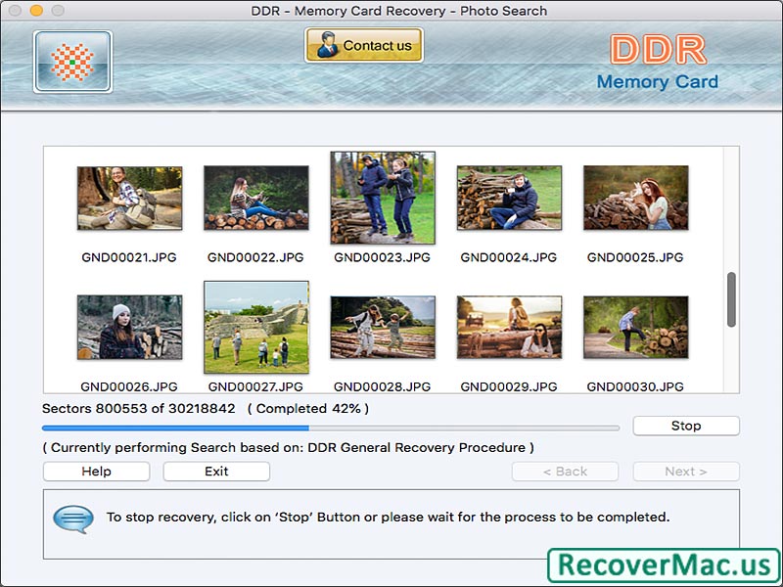This screenshot has width=783, height=587.
Task: Click the file name GND00026.JPG
Action: pos(129,386)
